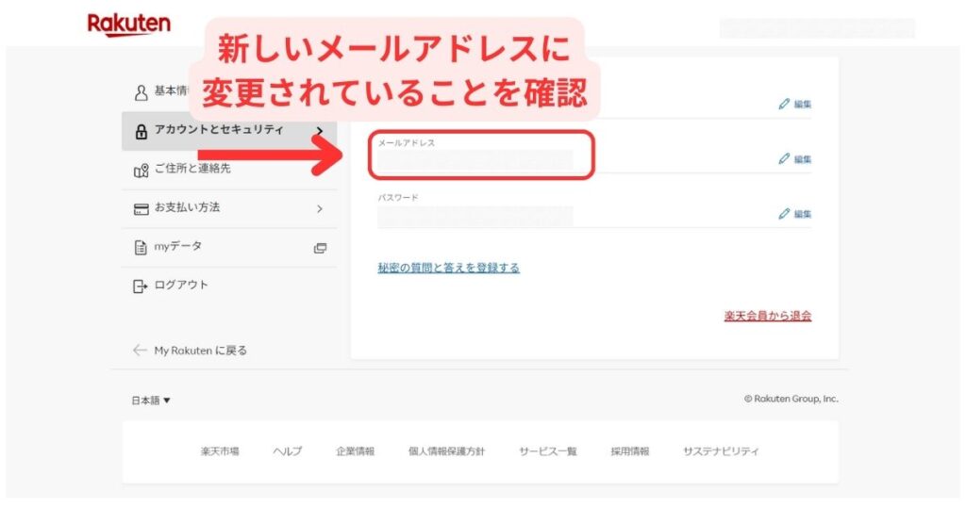This screenshot has width=966, height=507.
Task: Click the メールアドレス field label
Action: (407, 142)
